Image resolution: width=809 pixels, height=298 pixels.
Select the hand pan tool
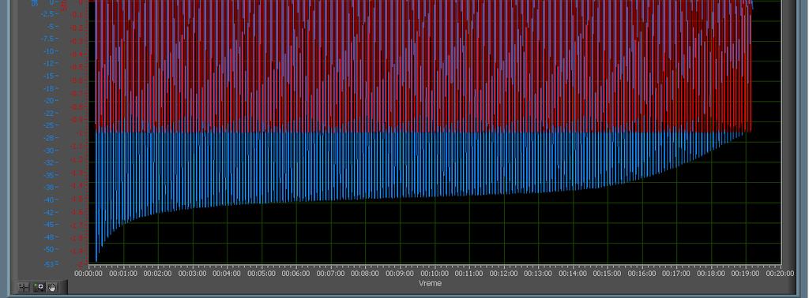[x=53, y=287]
